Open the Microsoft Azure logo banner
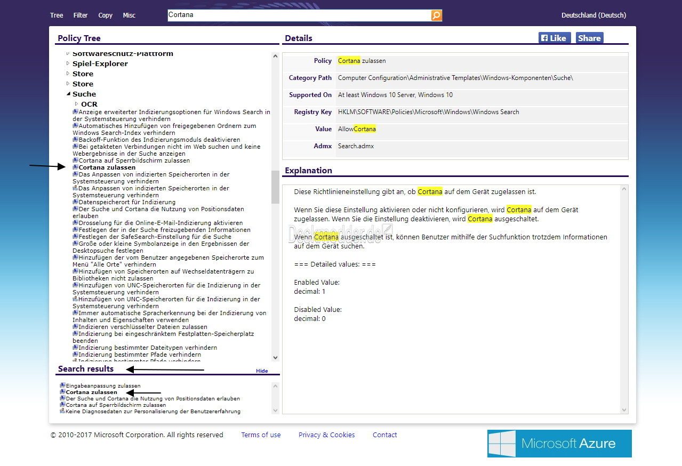Viewport: 682px width, 466px height. click(x=559, y=444)
